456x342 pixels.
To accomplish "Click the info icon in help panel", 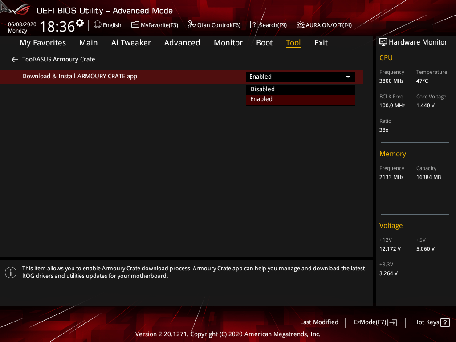I will (x=11, y=273).
